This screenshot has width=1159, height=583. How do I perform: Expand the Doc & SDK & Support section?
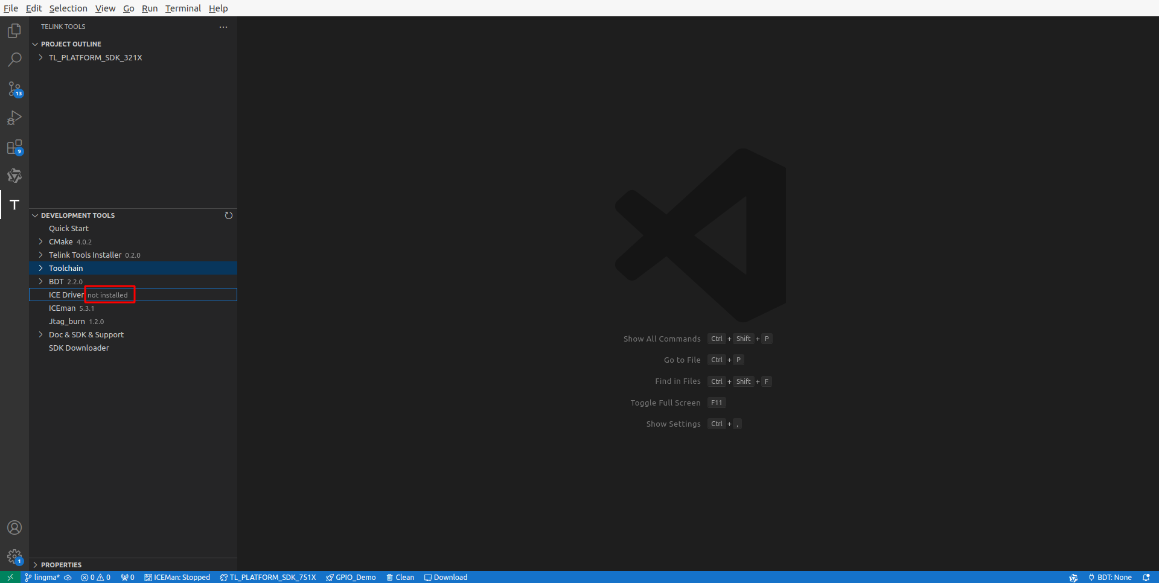(40, 334)
